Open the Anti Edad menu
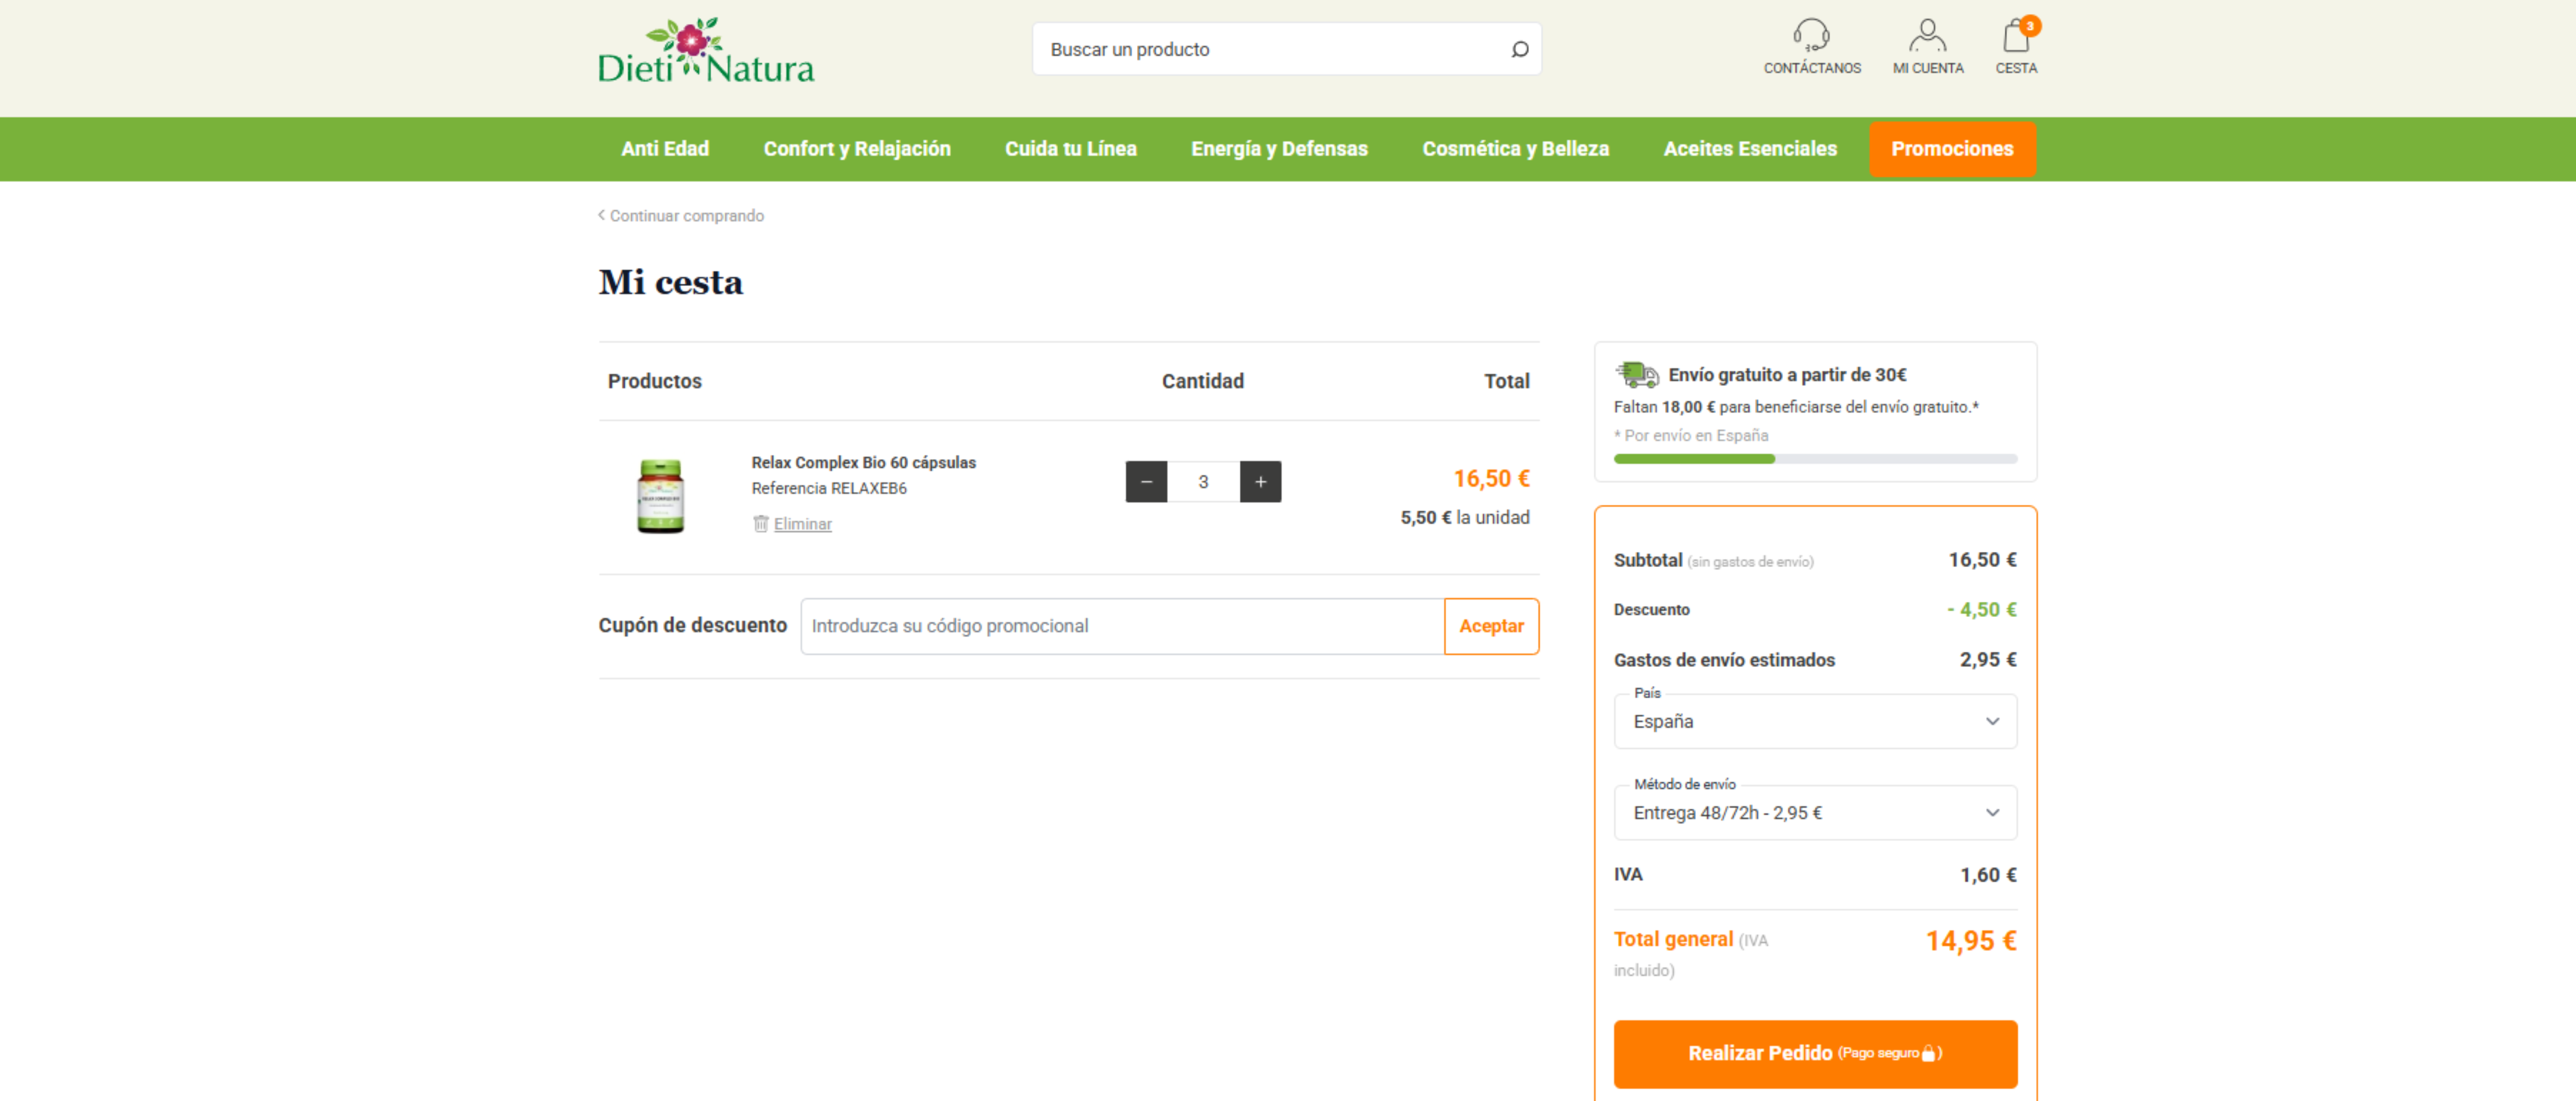 coord(664,149)
